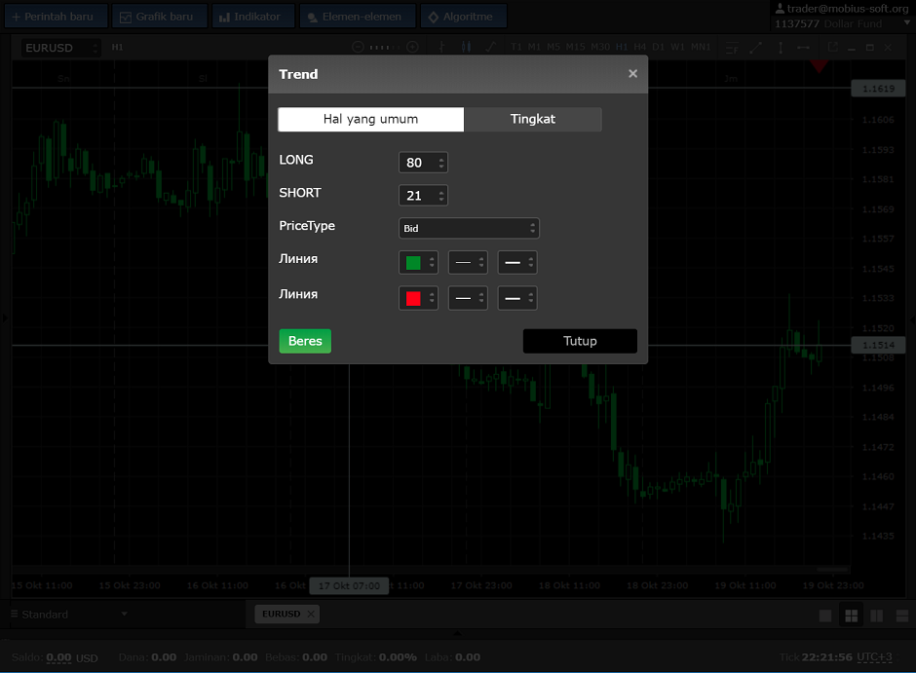Open the red line color swatch

pos(417,298)
